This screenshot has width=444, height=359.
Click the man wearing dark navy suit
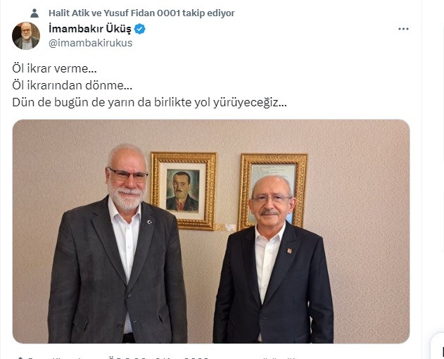pyautogui.click(x=272, y=260)
